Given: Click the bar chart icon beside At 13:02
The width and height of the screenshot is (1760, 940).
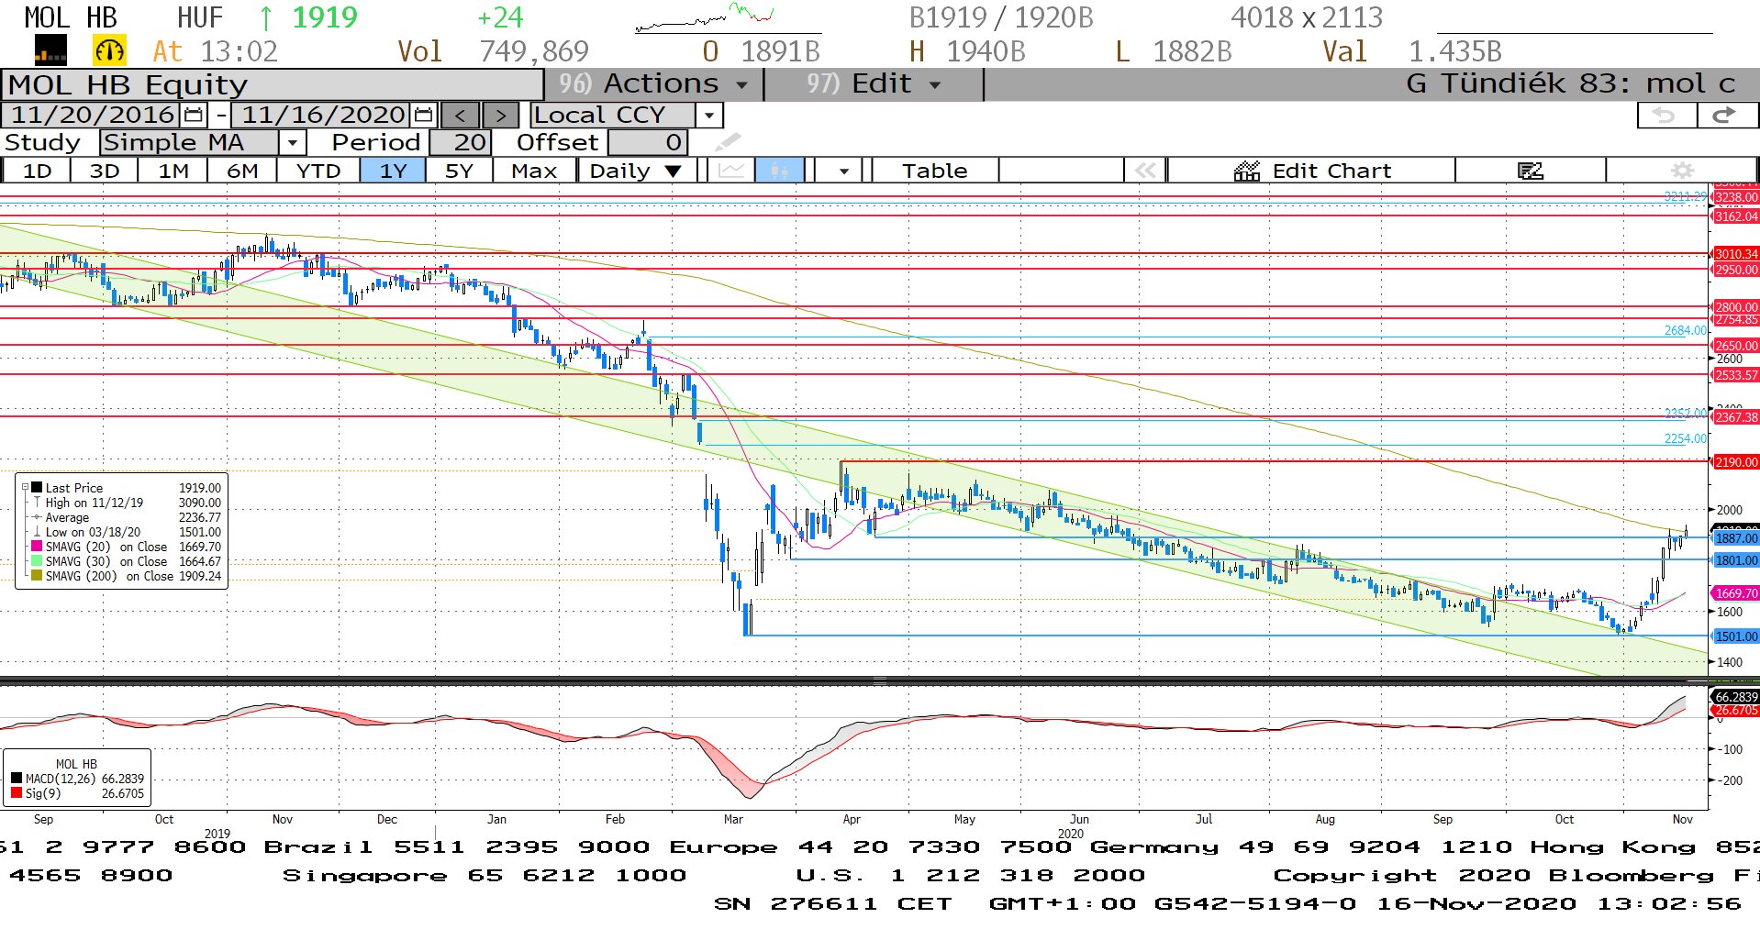Looking at the screenshot, I should pos(50,51).
